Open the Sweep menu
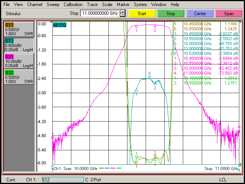This screenshot has width=245, height=184. [53, 5]
